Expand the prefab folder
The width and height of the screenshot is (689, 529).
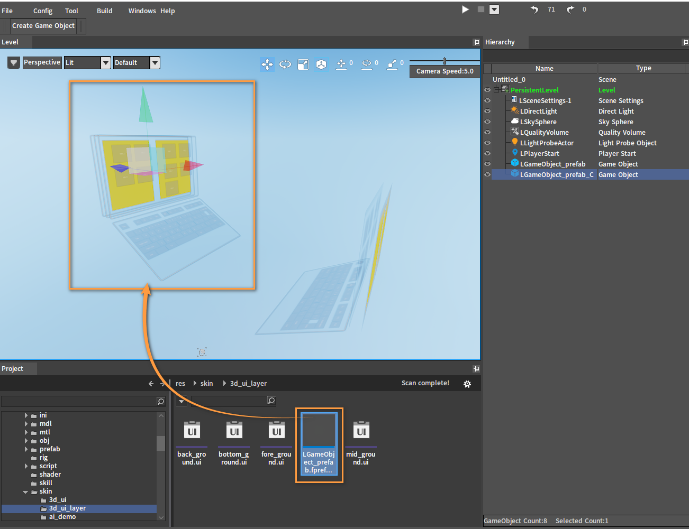(26, 449)
